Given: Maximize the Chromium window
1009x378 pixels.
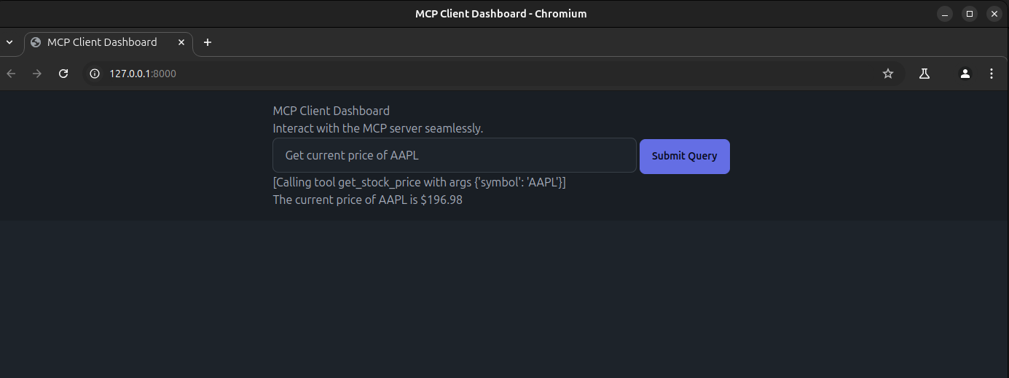Looking at the screenshot, I should point(970,13).
